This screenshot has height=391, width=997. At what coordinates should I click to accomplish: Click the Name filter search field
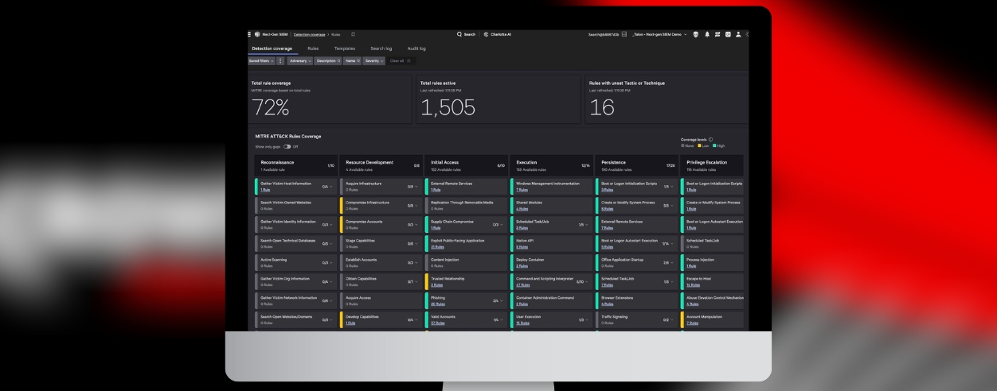tap(352, 61)
